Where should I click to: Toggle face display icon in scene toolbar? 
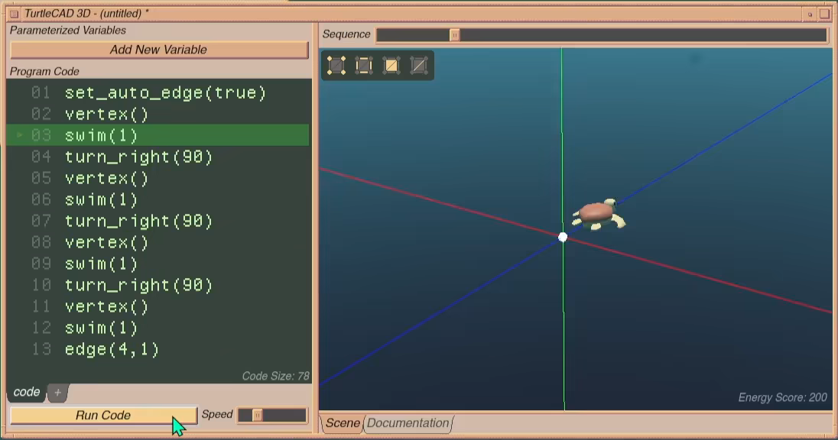[x=391, y=66]
